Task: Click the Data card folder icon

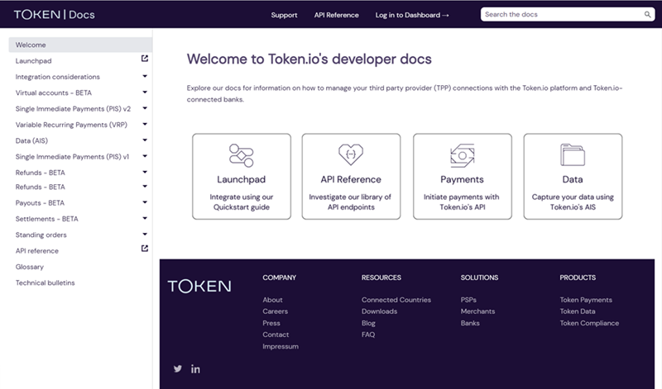Action: (573, 154)
